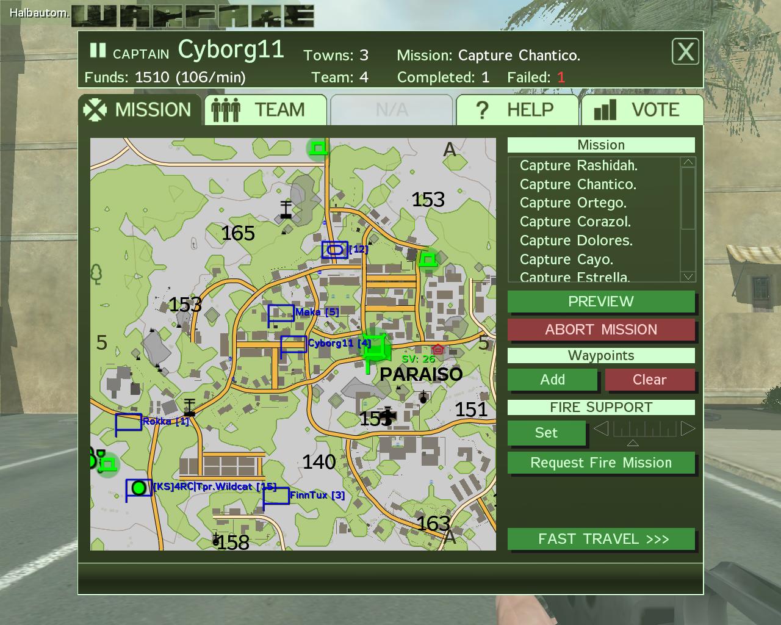Open the HELP tab
Screen dimensions: 781x625
517,110
